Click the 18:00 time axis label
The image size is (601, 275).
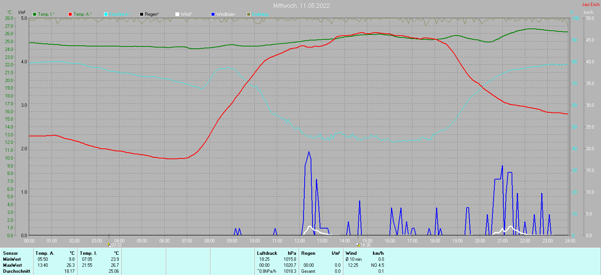(435, 241)
